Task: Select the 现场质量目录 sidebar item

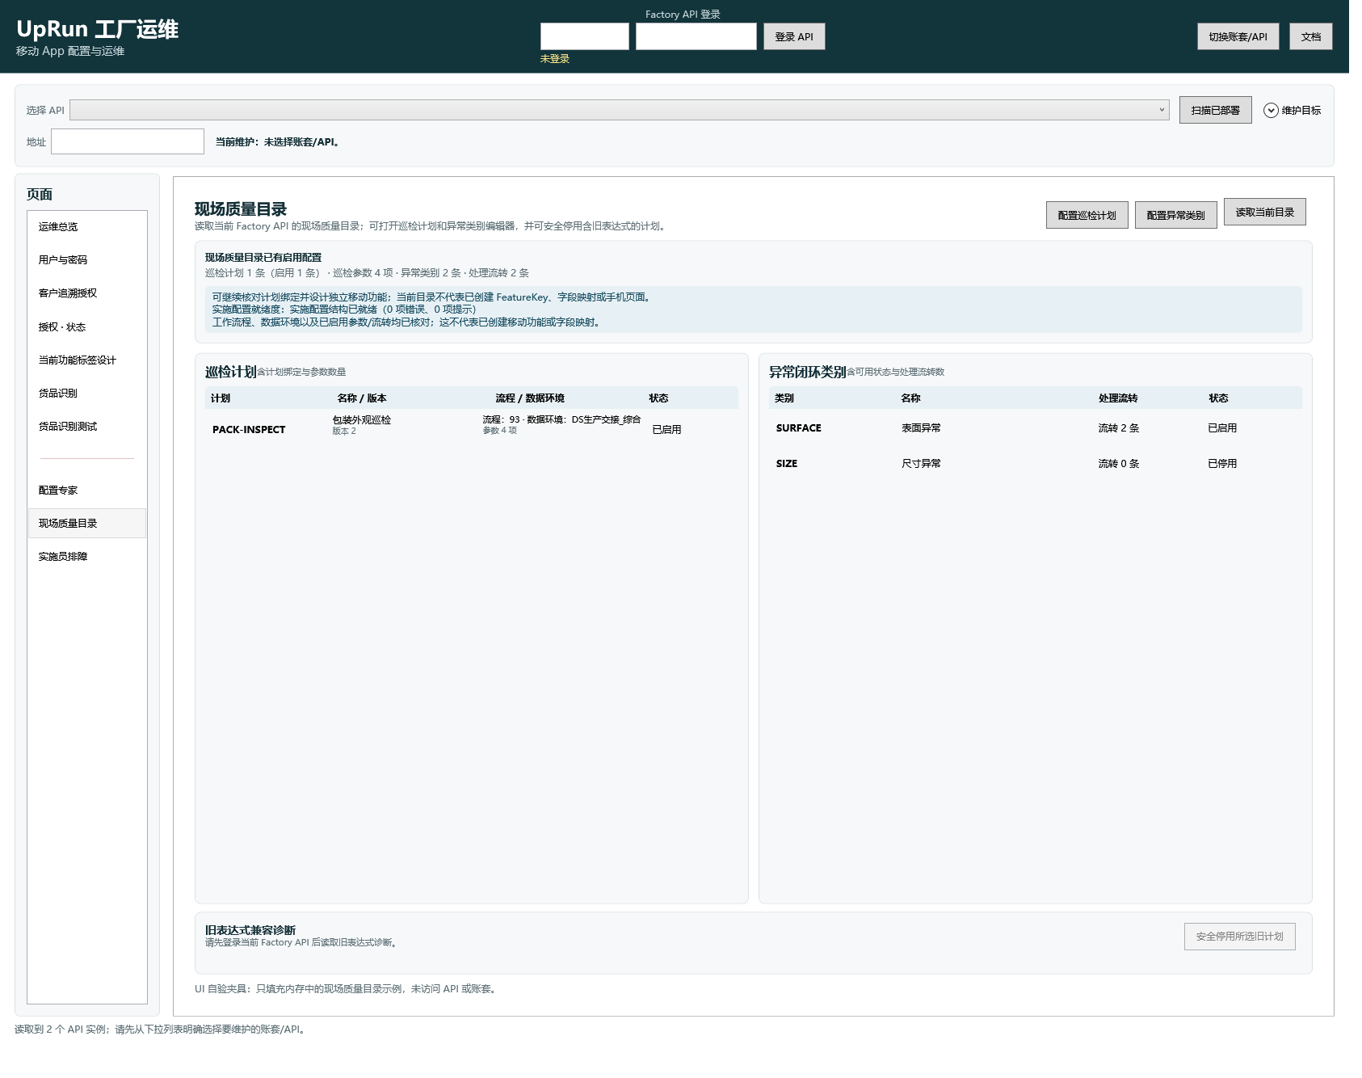Action: click(87, 524)
